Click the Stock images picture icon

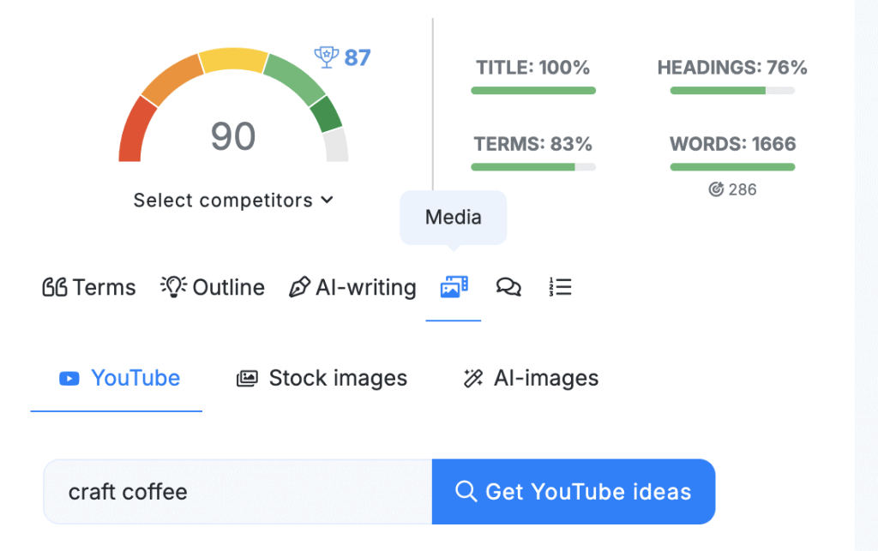coord(247,378)
